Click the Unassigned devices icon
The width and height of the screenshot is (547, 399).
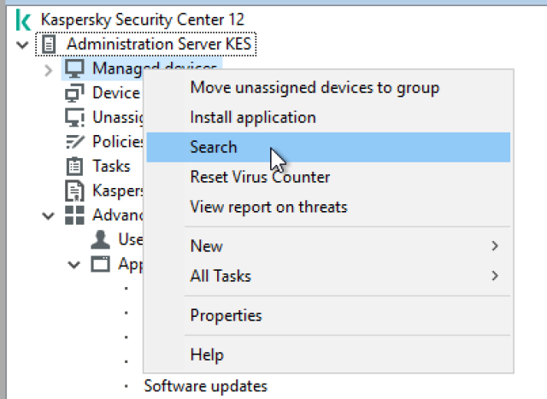[x=75, y=117]
